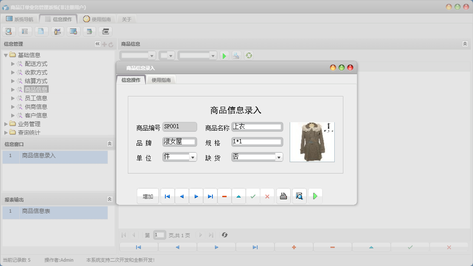Confirm changes with the green checkmark
Viewport: 473px width, 266px height.
tap(253, 196)
